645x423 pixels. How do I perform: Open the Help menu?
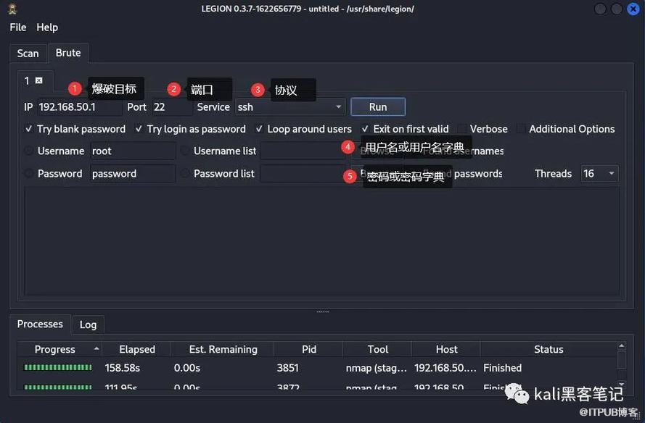47,28
